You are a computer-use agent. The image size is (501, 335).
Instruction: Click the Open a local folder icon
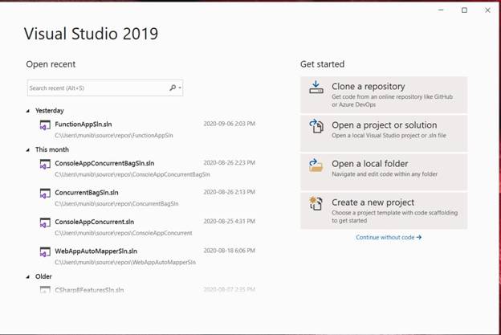[x=316, y=165]
